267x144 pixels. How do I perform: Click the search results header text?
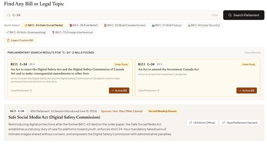[x=51, y=53]
